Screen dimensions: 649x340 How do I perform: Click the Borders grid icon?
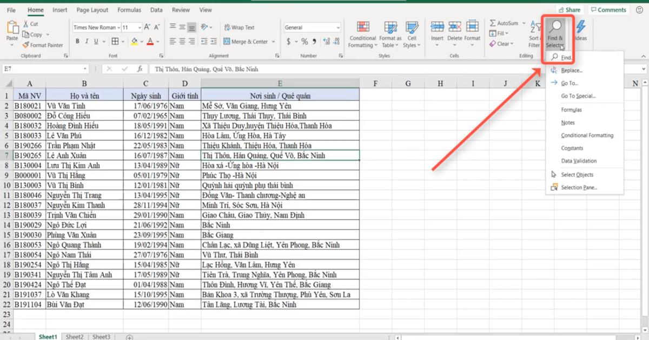click(115, 42)
